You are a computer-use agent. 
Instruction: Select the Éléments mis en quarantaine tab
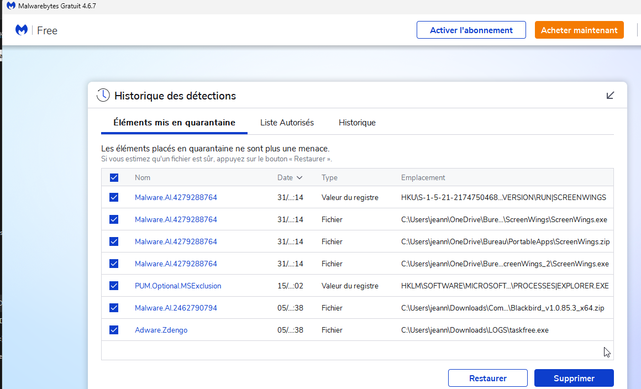[174, 123]
